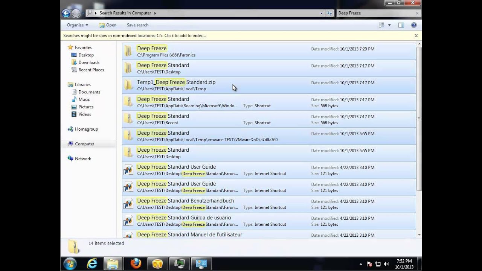Image resolution: width=482 pixels, height=271 pixels.
Task: Show hidden system tray icons
Action: (361, 264)
